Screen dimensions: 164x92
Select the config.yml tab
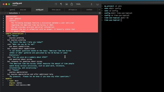39,10
